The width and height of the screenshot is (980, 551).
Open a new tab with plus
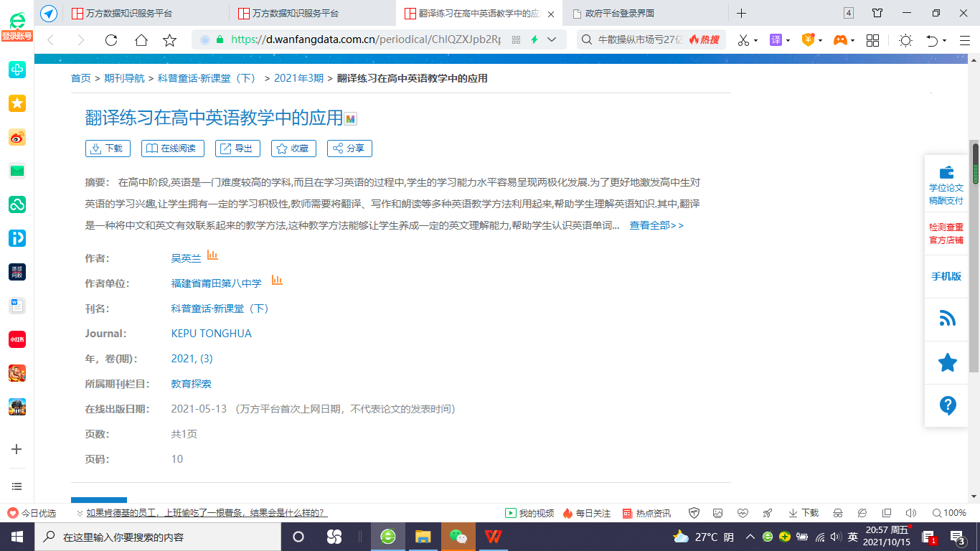(742, 13)
